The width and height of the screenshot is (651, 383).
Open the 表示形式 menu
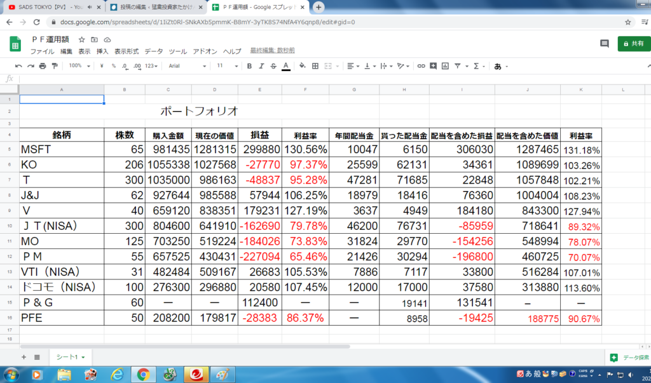pyautogui.click(x=127, y=51)
